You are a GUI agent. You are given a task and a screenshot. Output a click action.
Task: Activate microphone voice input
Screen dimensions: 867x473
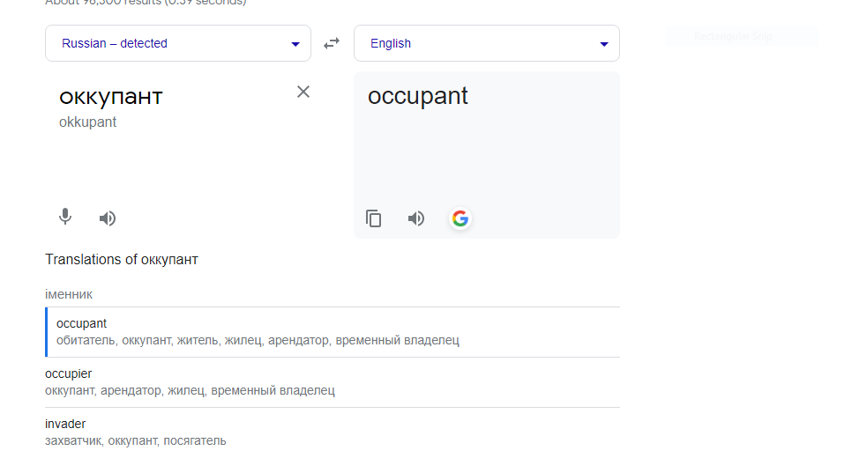coord(64,218)
